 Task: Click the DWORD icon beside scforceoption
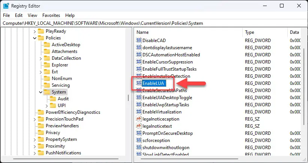click(x=139, y=140)
